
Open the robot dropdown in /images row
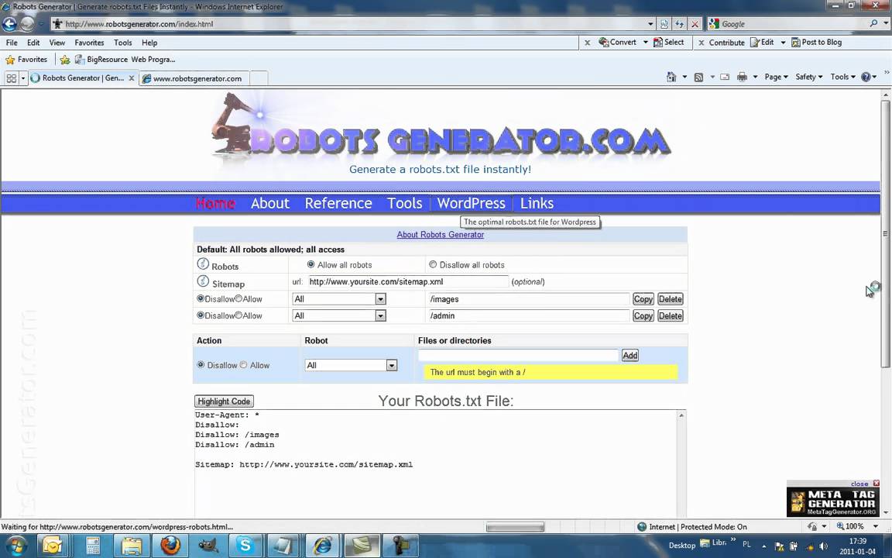pos(339,299)
